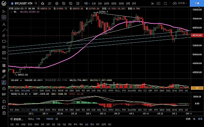The width and height of the screenshot is (204, 127).
Task: Choose the text annotation tool
Action: tap(4, 24)
